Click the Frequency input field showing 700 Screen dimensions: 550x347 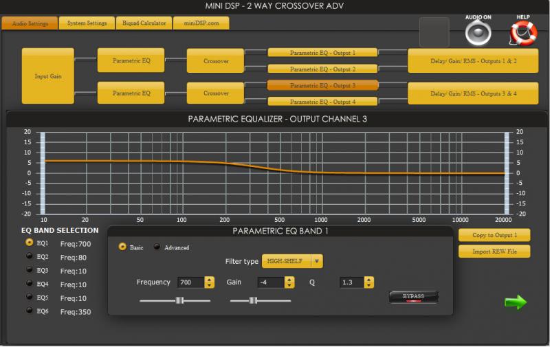[x=191, y=282]
